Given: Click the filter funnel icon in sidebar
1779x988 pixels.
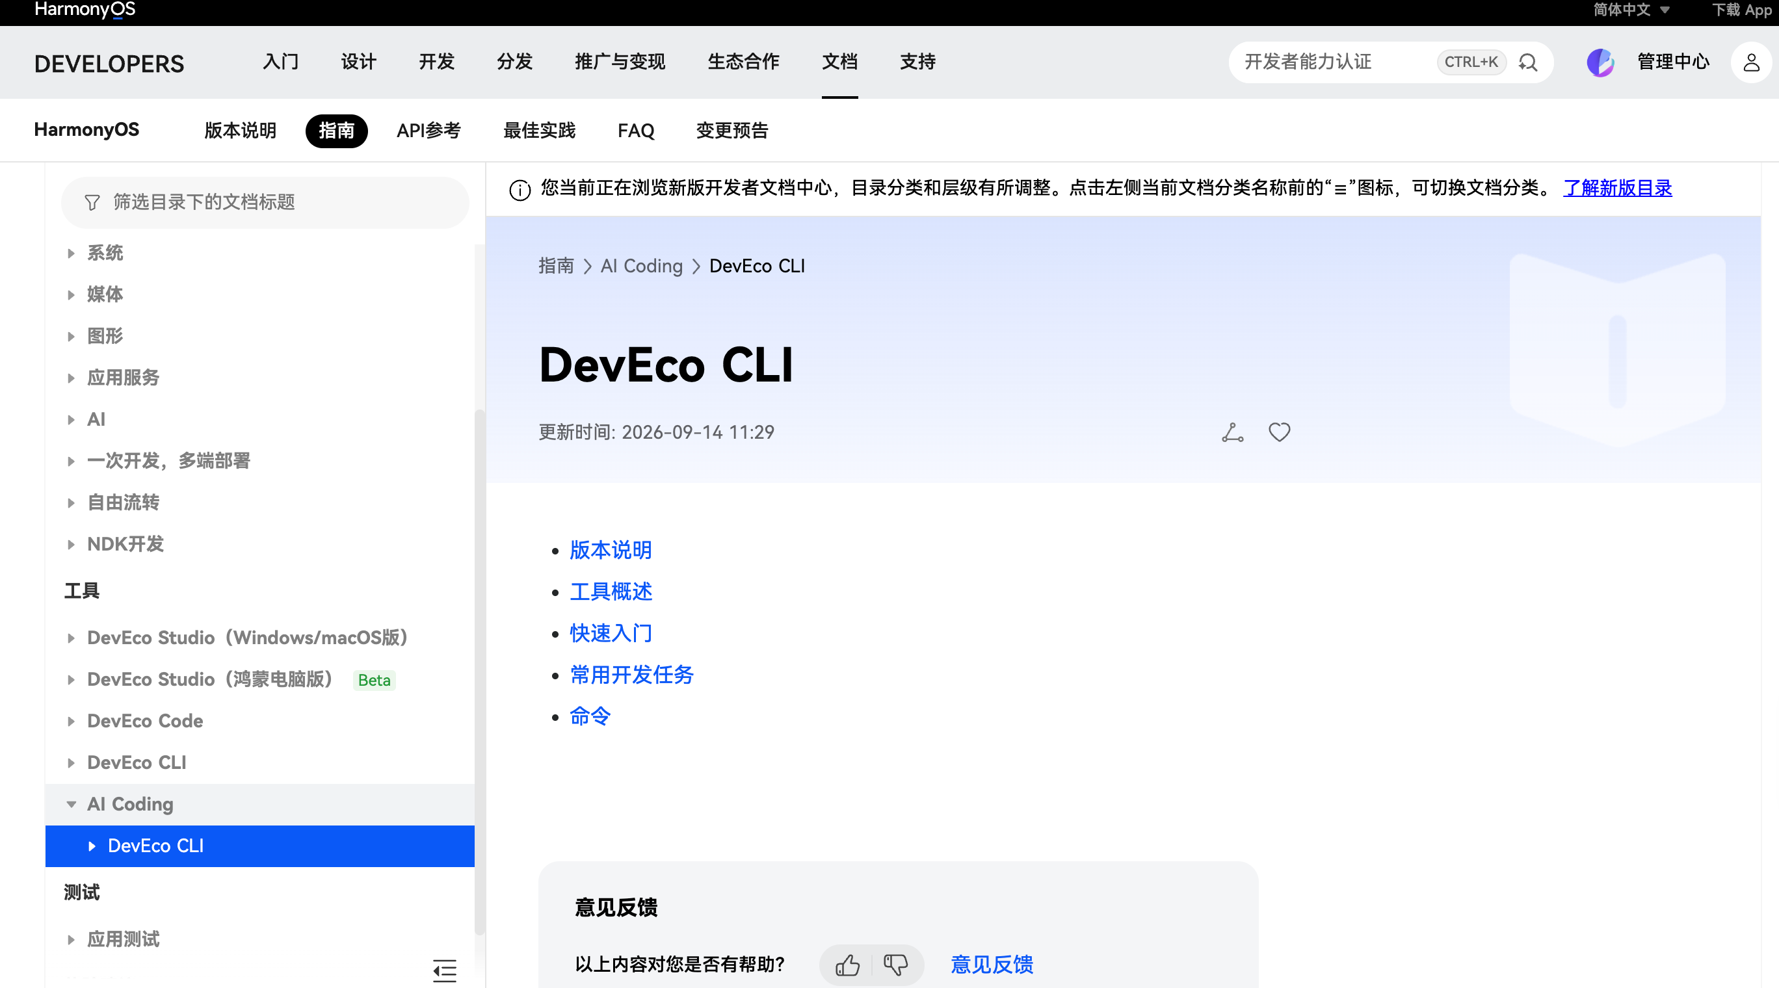Looking at the screenshot, I should coord(92,202).
